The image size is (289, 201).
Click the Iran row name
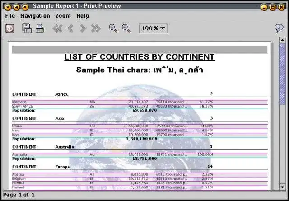[x=15, y=131]
